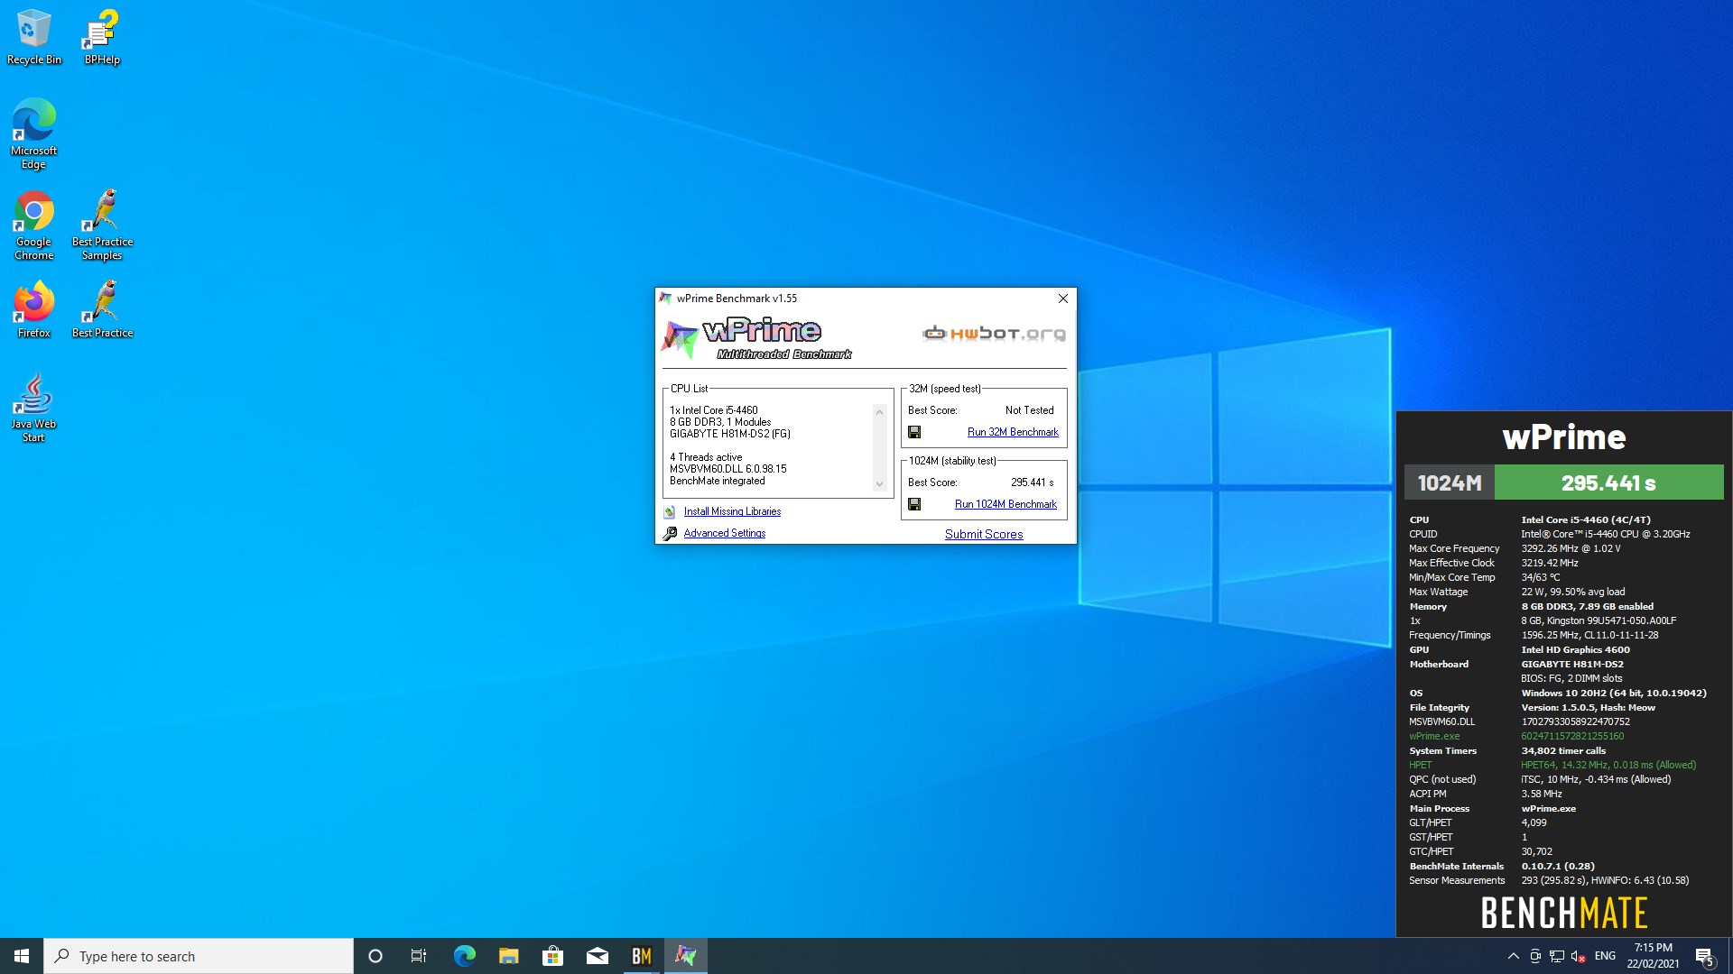Select the Firefox desktop icon
The height and width of the screenshot is (974, 1733).
point(33,309)
